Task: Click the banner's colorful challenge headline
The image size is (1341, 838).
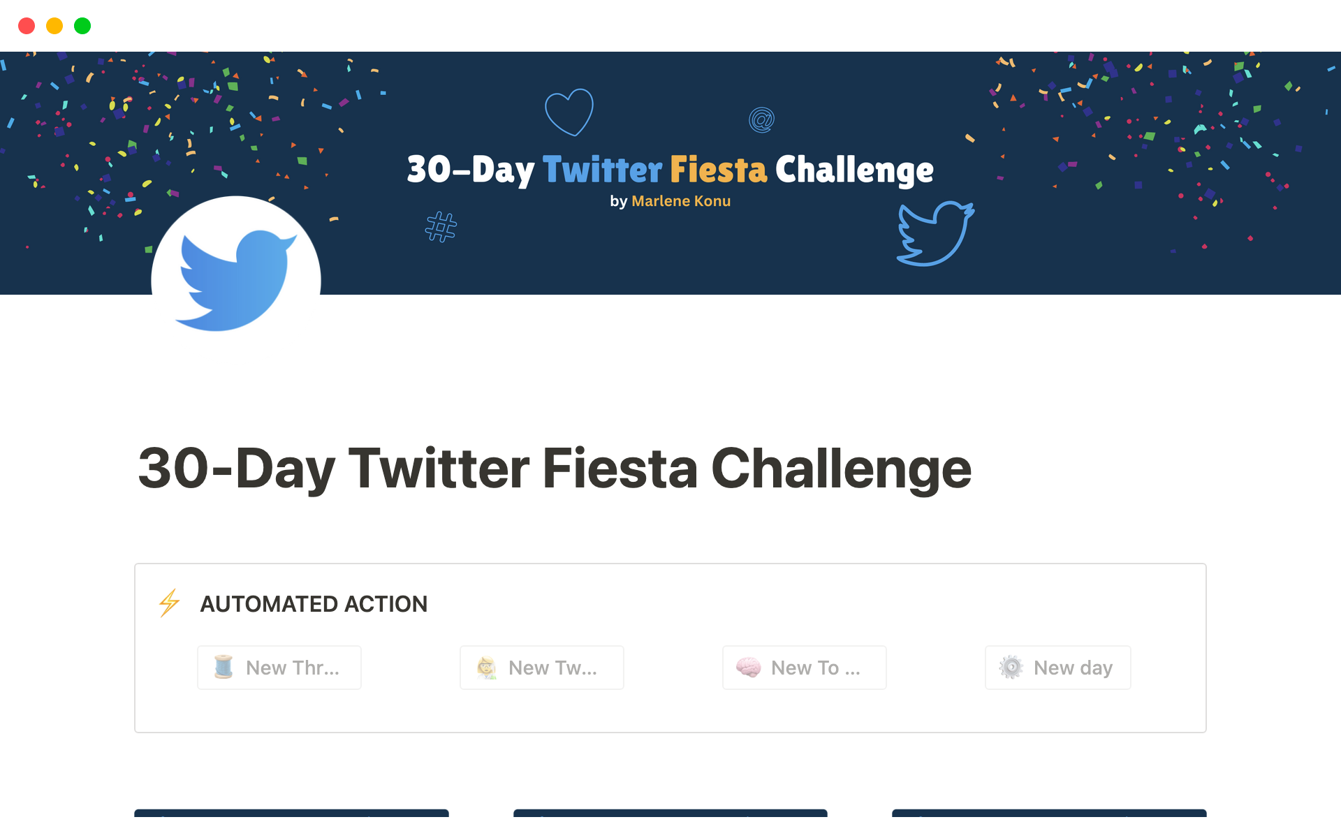Action: point(670,170)
